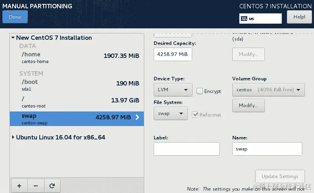Image resolution: width=314 pixels, height=193 pixels.
Task: Open the Device Type LVM dropdown
Action: click(x=173, y=90)
